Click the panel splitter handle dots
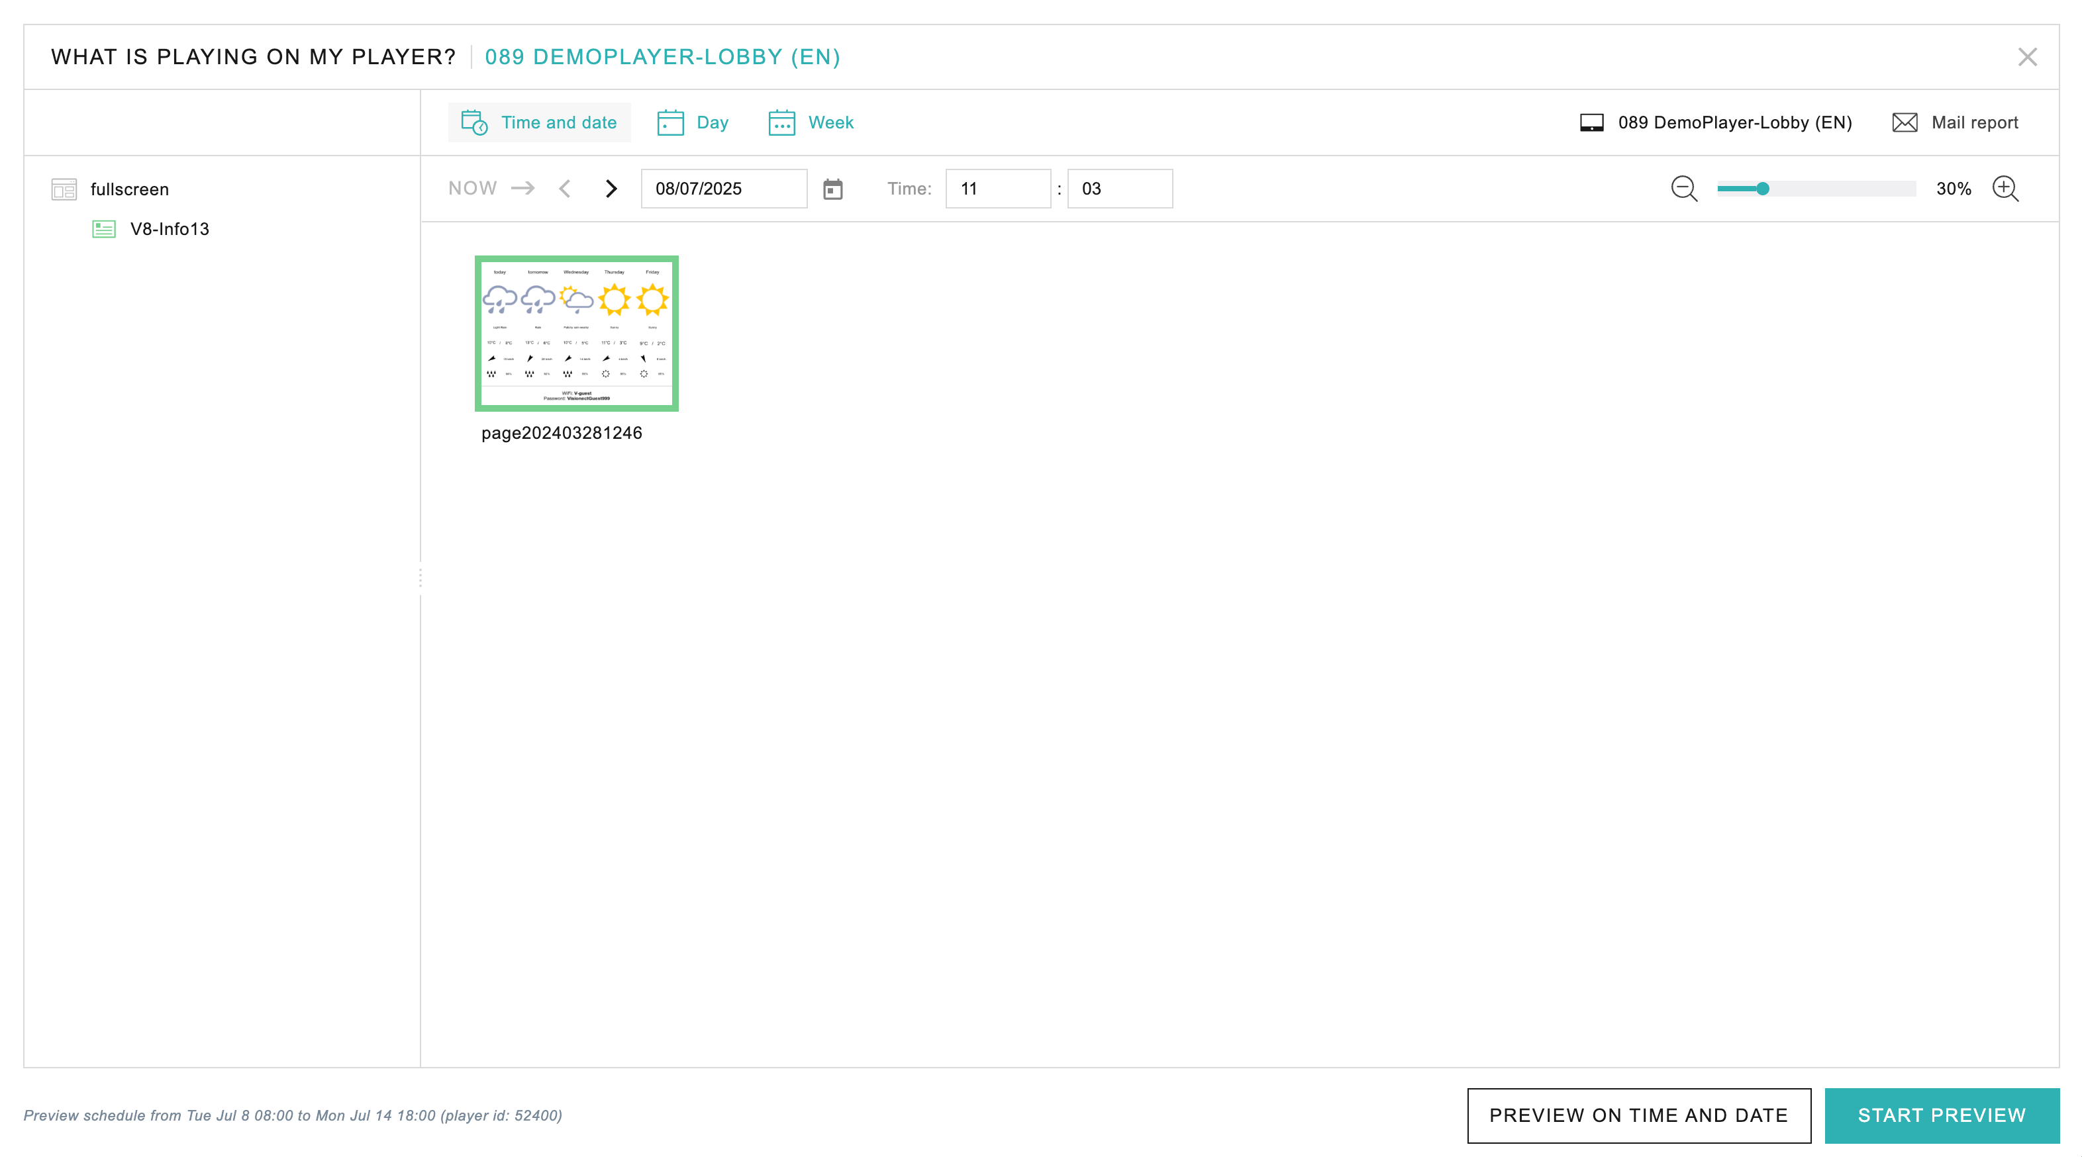This screenshot has width=2082, height=1157. click(421, 578)
